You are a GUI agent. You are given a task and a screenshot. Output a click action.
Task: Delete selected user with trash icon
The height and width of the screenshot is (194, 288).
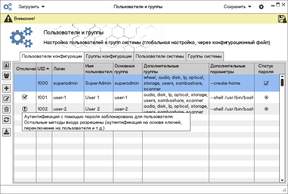pyautogui.click(x=6, y=109)
